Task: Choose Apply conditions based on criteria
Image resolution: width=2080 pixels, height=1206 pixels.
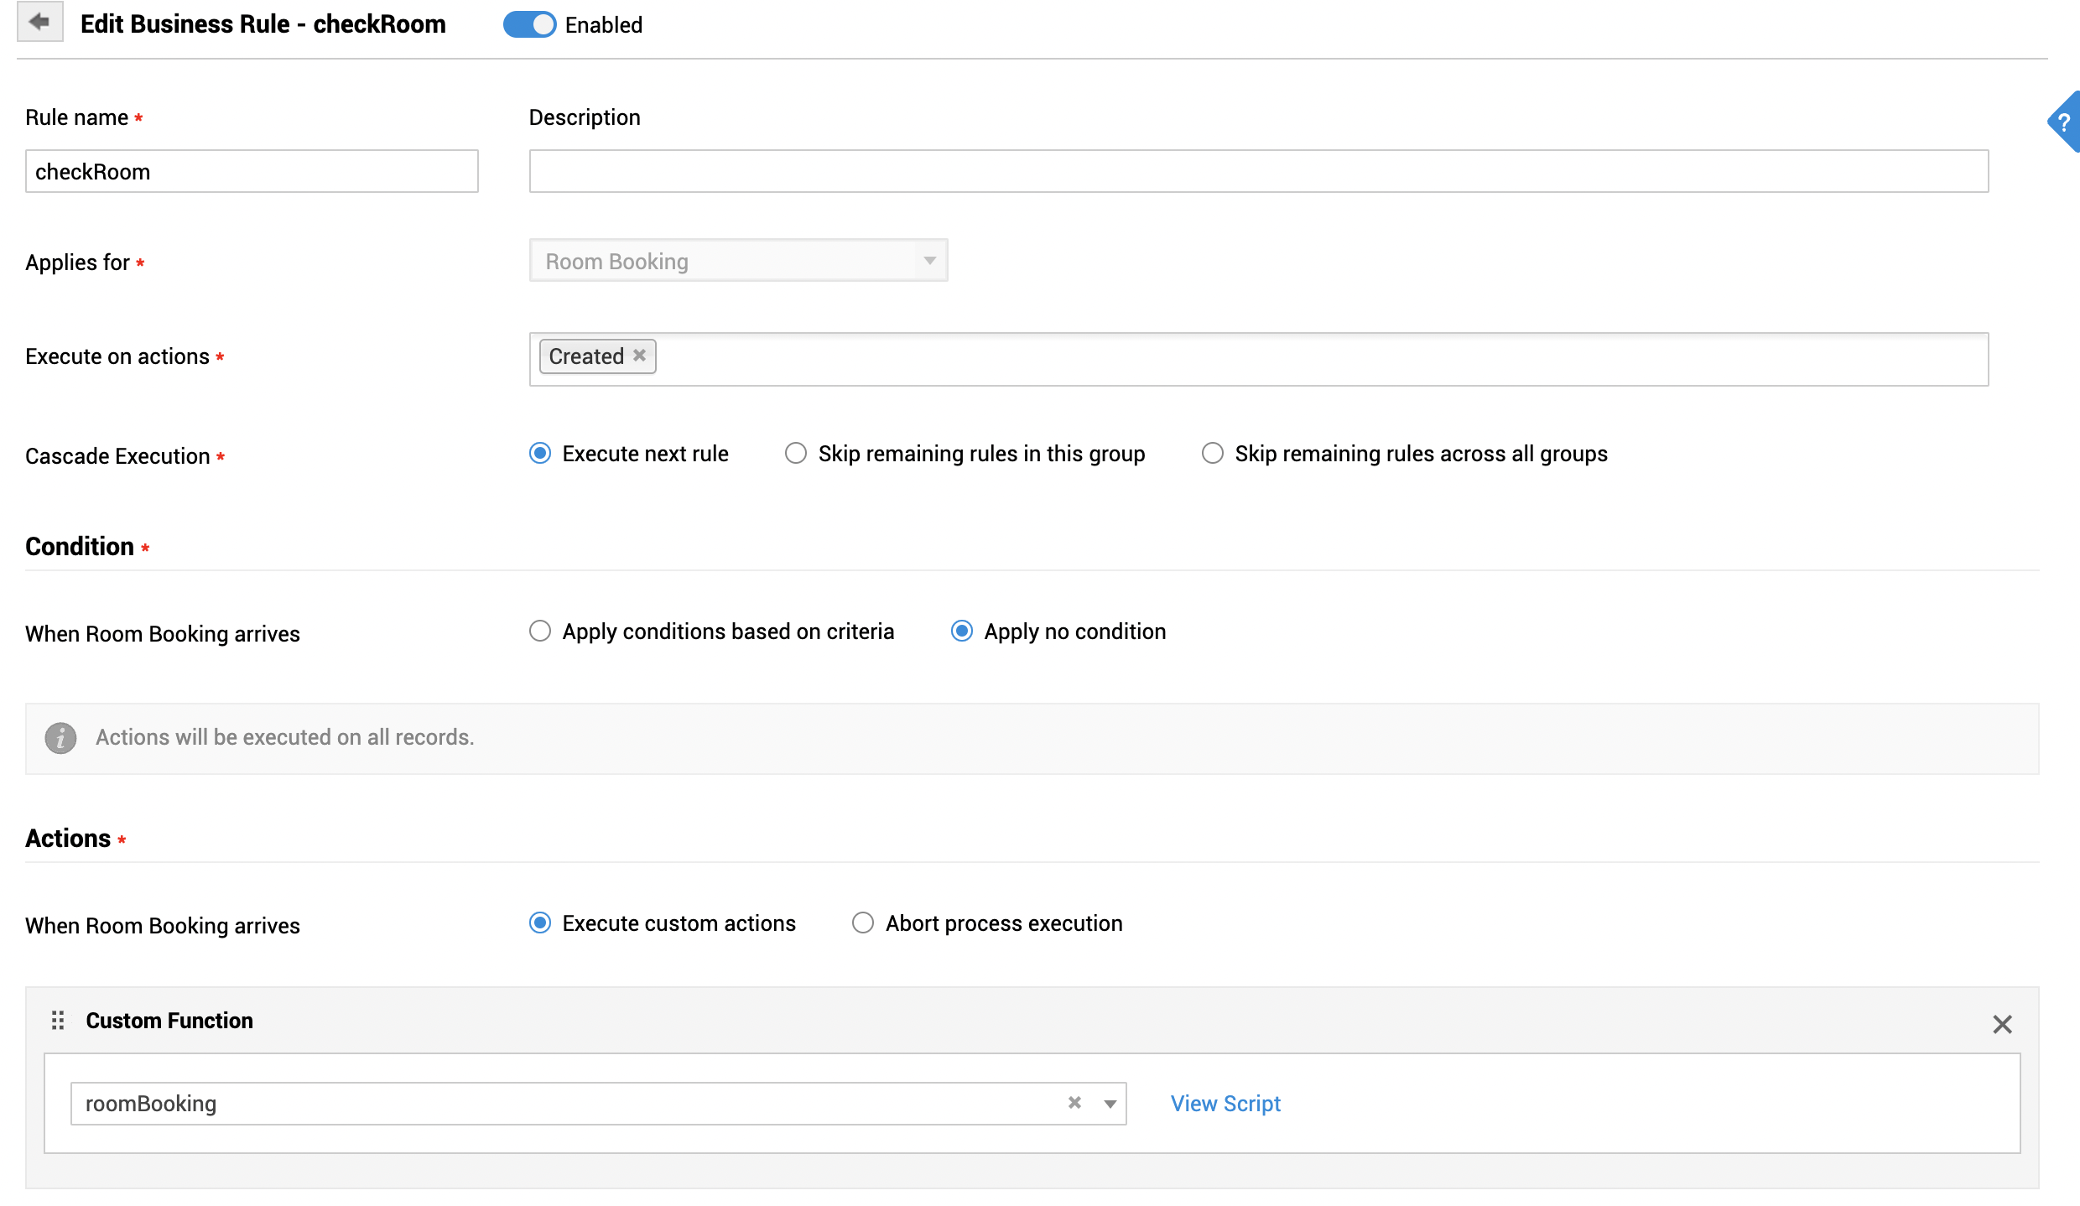Action: click(x=540, y=631)
